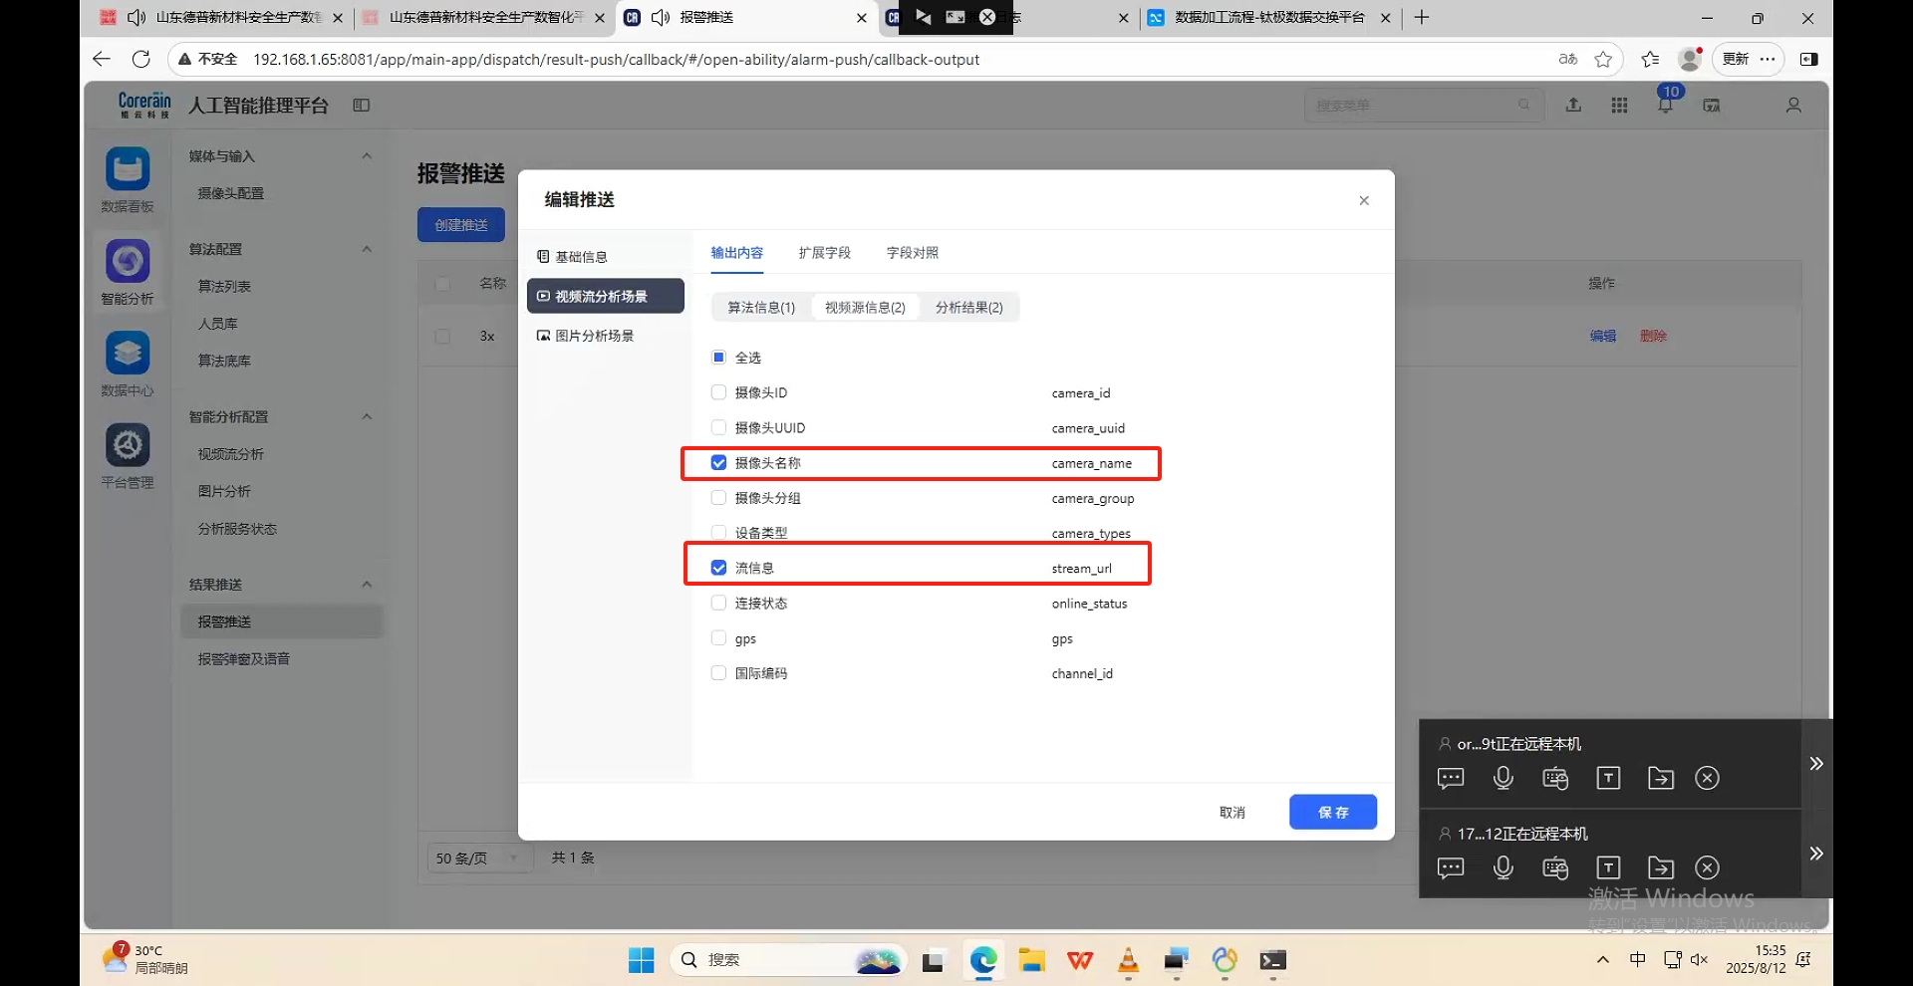Viewport: 1913px width, 986px height.
Task: Click the 创建推送 button
Action: (x=461, y=225)
